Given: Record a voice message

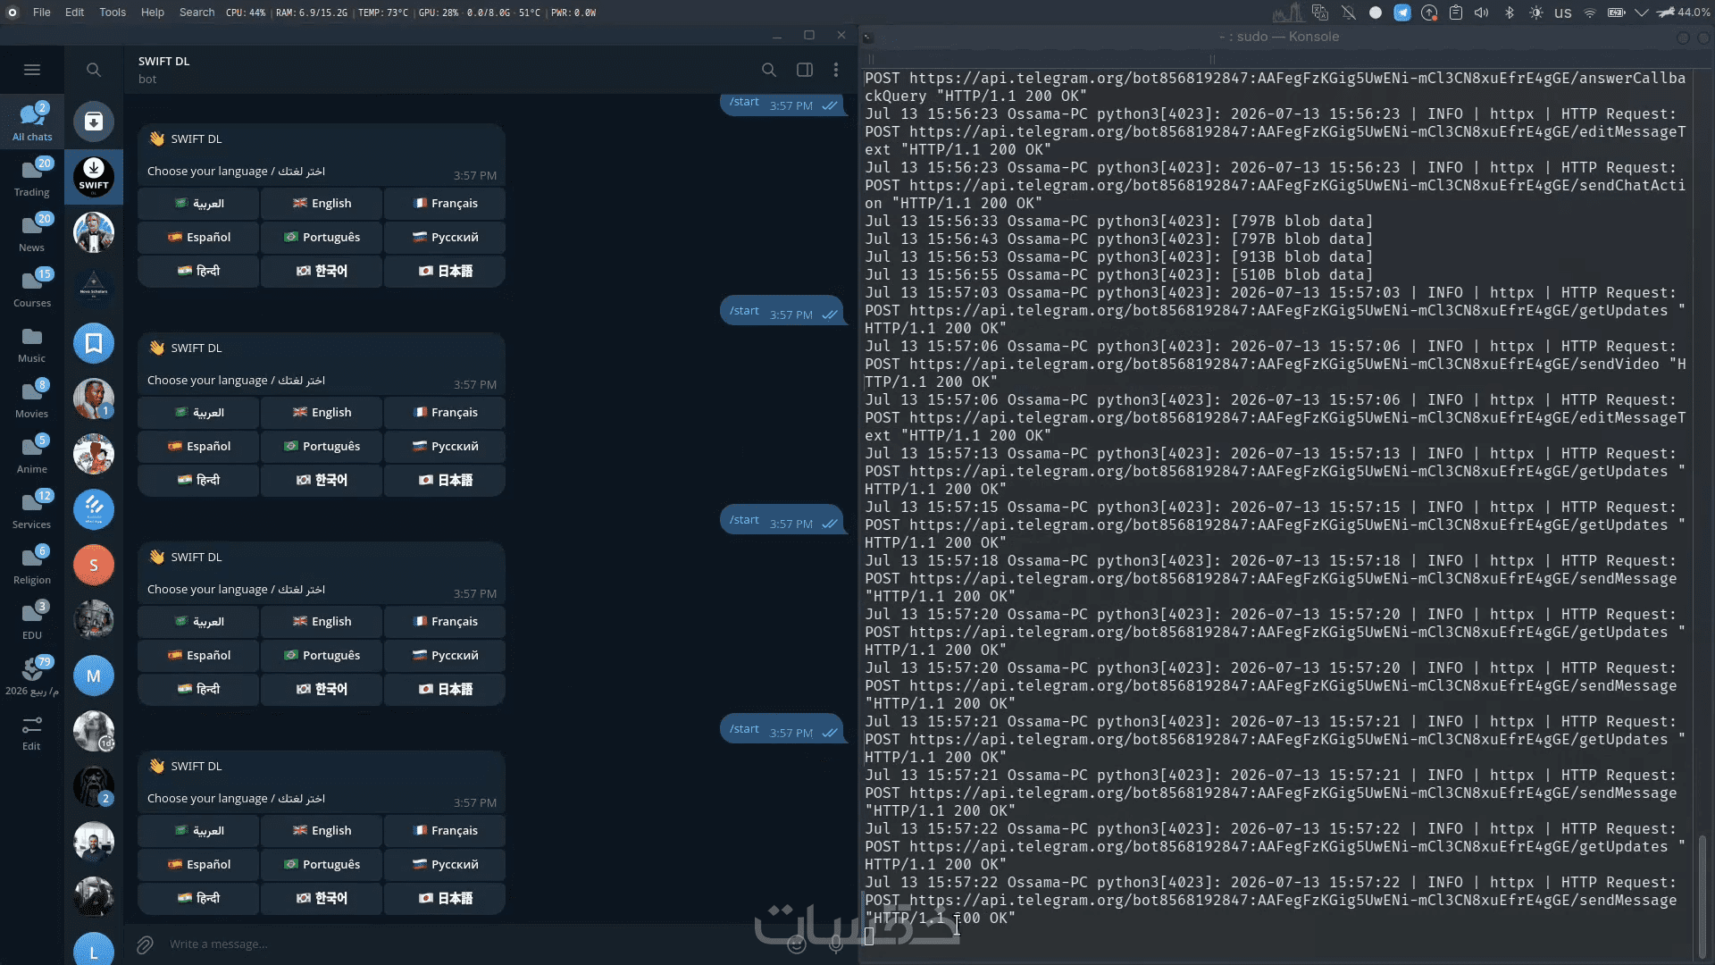Looking at the screenshot, I should [x=836, y=944].
